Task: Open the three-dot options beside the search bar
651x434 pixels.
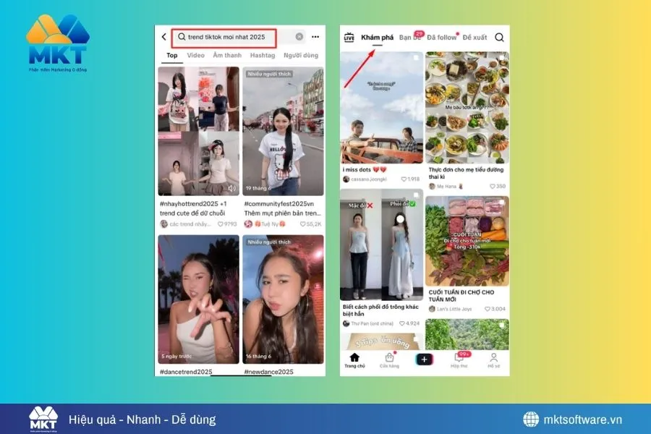Action: (x=314, y=36)
